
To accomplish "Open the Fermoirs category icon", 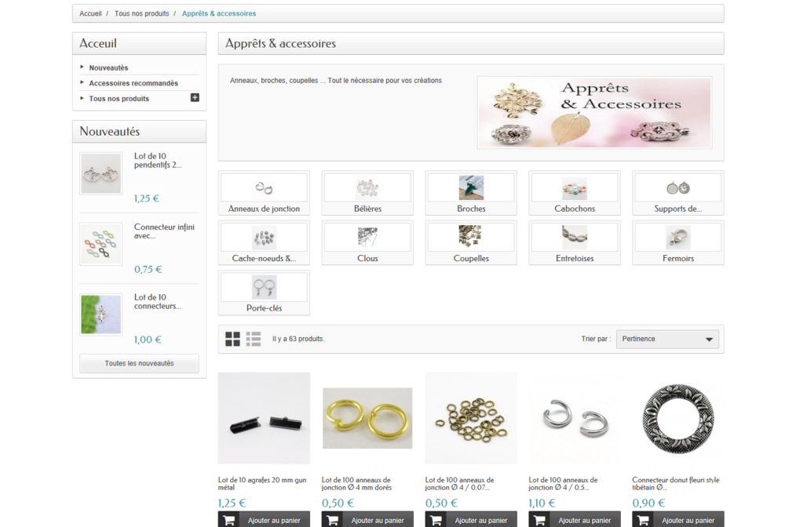I will click(x=677, y=237).
